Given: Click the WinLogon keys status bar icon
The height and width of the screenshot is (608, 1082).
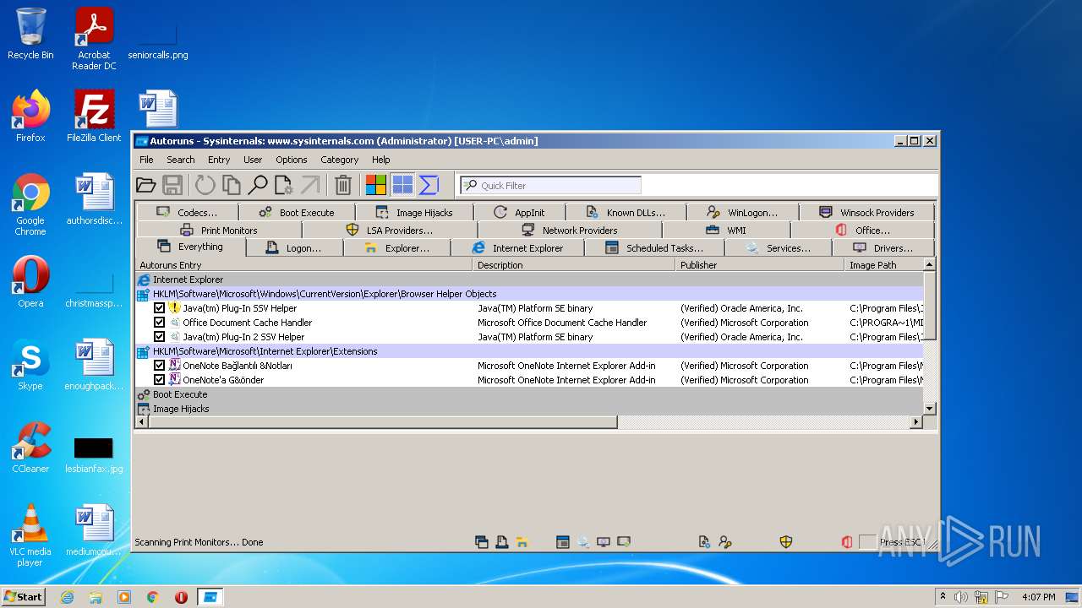Looking at the screenshot, I should [x=724, y=542].
